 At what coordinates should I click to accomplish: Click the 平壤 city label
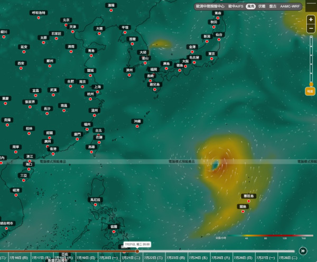click(x=125, y=28)
